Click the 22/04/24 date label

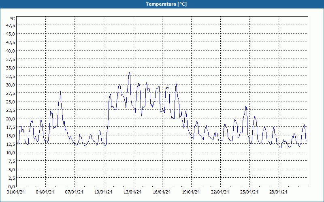point(220,192)
